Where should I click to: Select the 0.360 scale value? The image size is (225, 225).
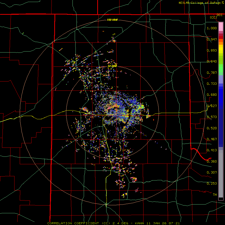(212, 161)
